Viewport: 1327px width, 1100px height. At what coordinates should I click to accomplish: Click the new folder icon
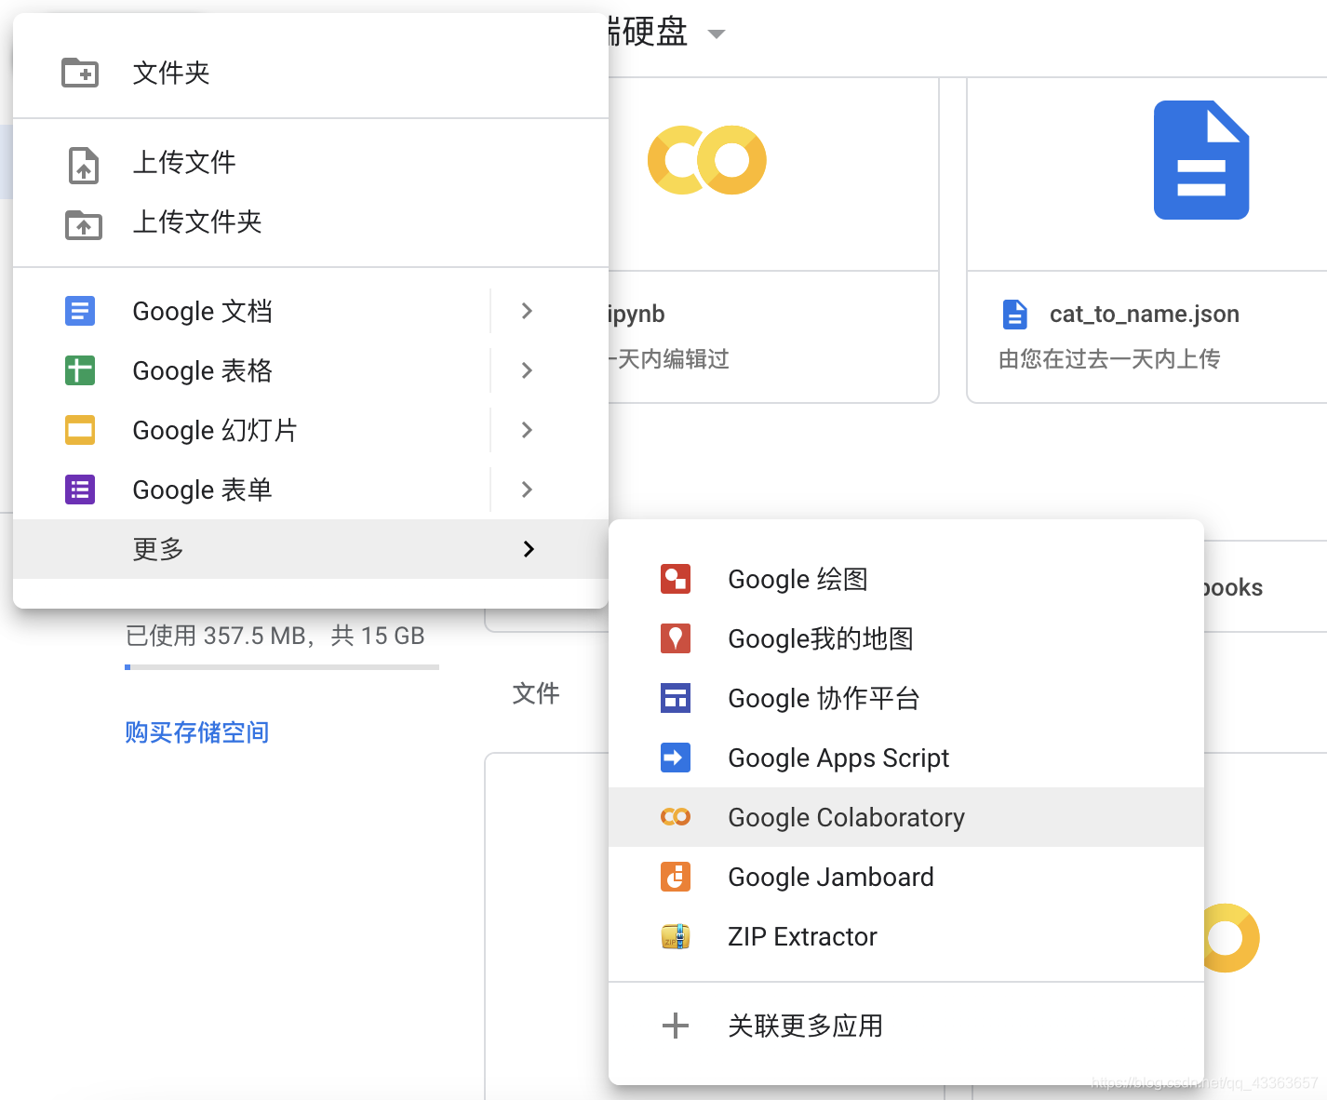point(80,73)
